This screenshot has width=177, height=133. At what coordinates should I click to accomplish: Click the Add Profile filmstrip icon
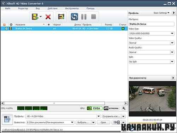point(61,17)
